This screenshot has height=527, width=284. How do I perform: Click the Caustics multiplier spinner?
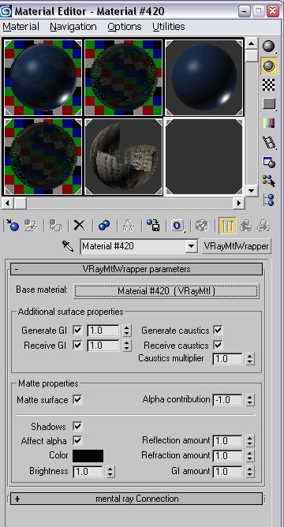click(x=249, y=359)
